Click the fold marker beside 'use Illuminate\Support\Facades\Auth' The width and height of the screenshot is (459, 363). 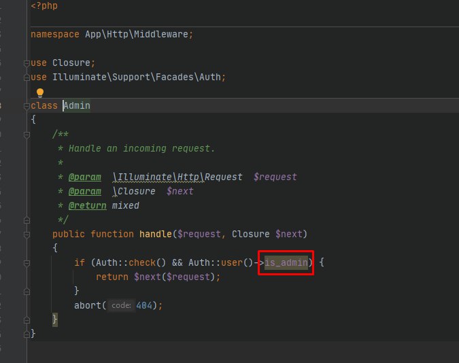click(x=27, y=77)
